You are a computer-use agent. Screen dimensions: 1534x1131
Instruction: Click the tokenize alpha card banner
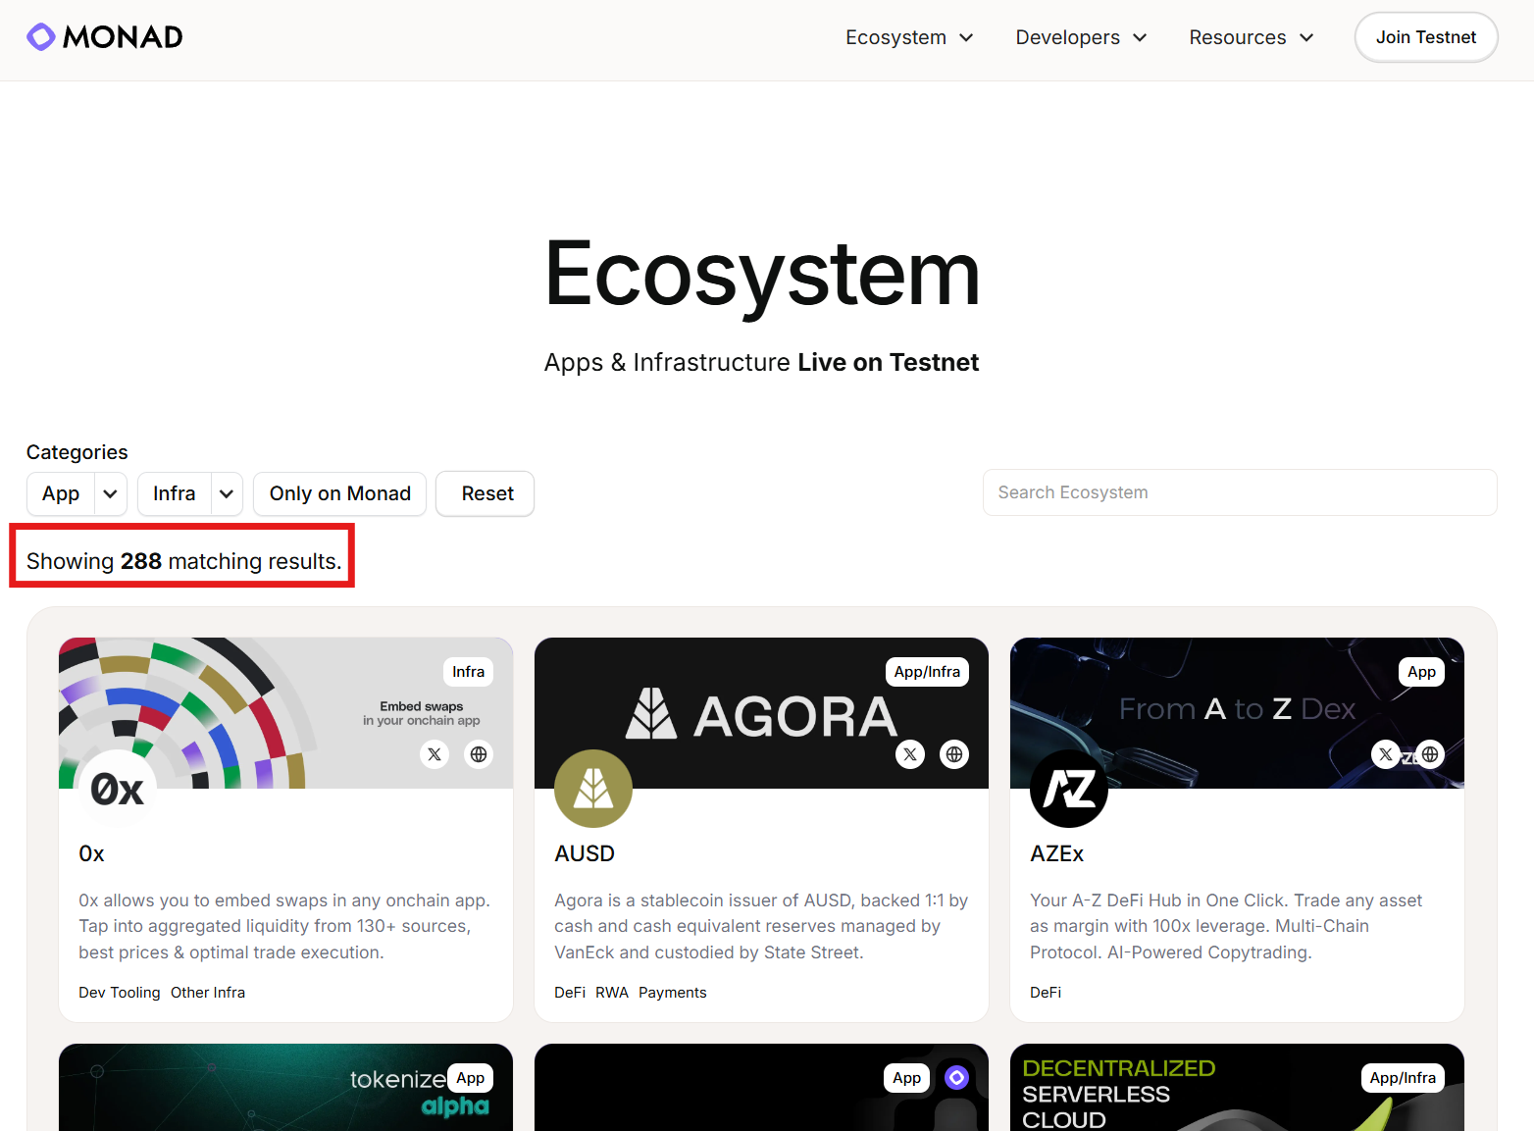[x=285, y=1088]
